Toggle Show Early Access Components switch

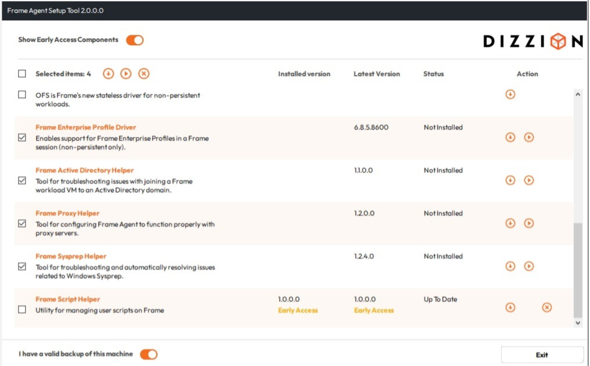135,40
